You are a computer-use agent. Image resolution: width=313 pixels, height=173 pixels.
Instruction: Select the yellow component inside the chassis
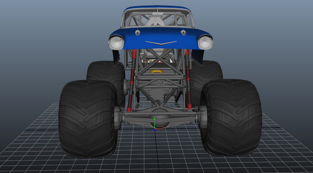[x=156, y=71]
